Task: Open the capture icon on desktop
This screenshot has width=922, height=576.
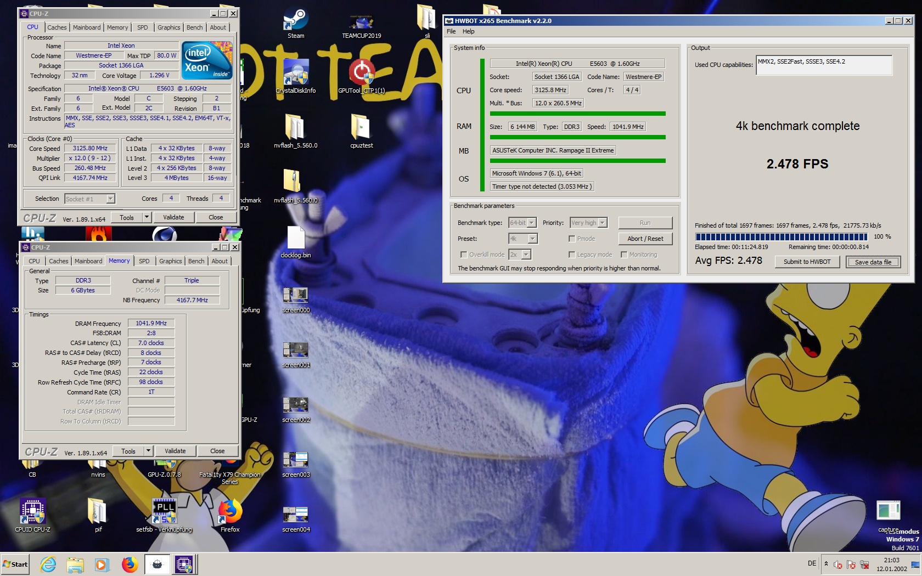Action: coord(889,517)
